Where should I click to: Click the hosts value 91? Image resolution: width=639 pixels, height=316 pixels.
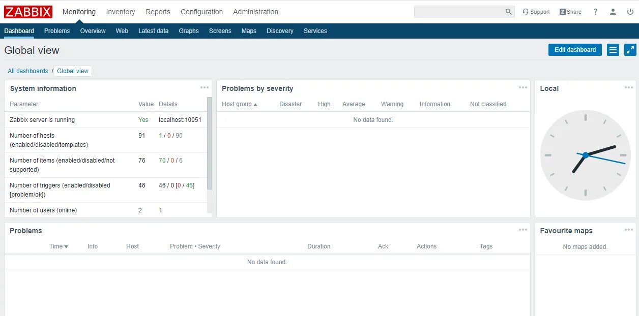pos(142,136)
